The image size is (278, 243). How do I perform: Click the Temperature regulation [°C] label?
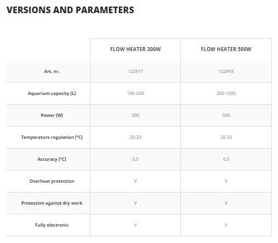point(52,137)
